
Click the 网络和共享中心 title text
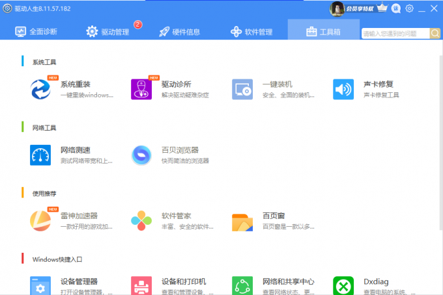tap(288, 281)
